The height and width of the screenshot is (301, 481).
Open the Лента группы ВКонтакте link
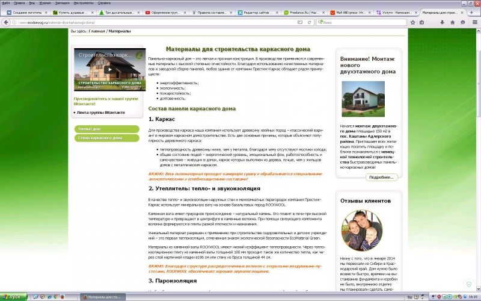coord(101,113)
